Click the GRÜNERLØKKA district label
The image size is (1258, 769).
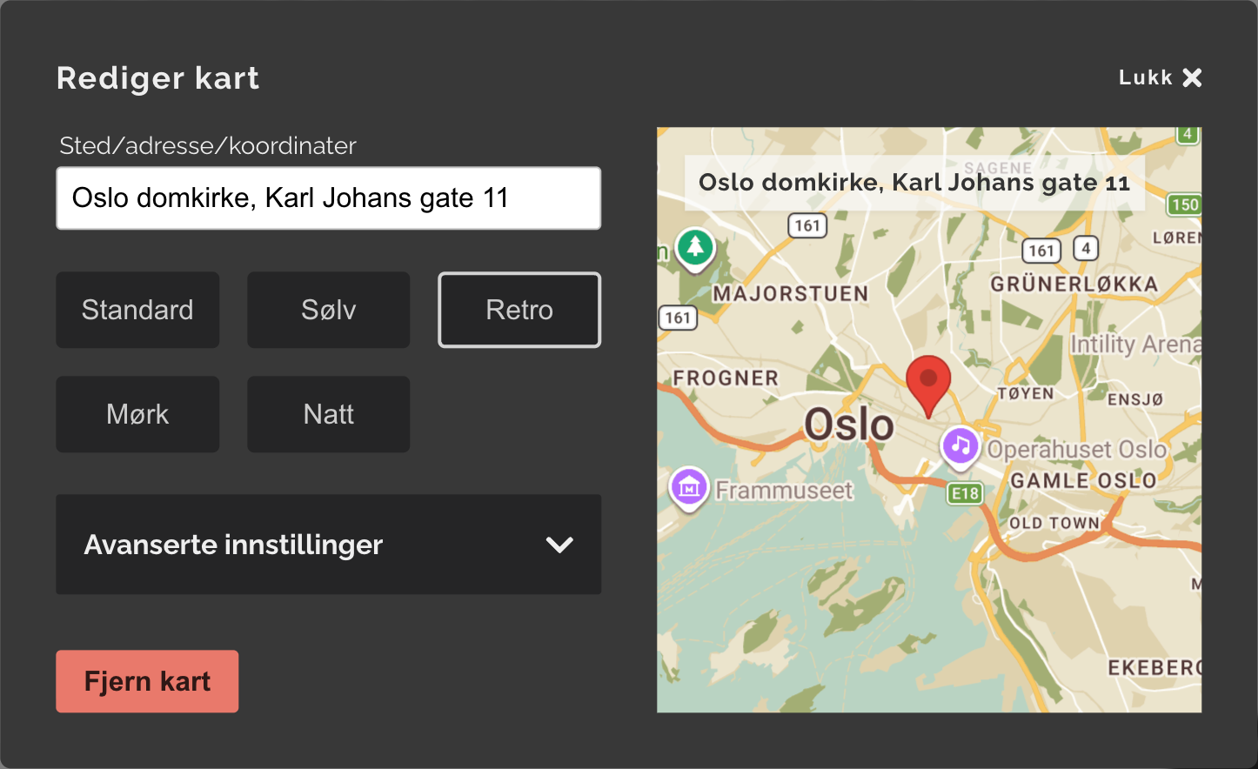point(1074,284)
